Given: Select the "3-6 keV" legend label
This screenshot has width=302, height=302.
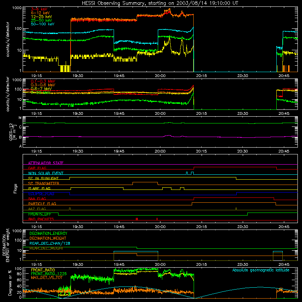Looking at the screenshot, I should click(x=39, y=9).
